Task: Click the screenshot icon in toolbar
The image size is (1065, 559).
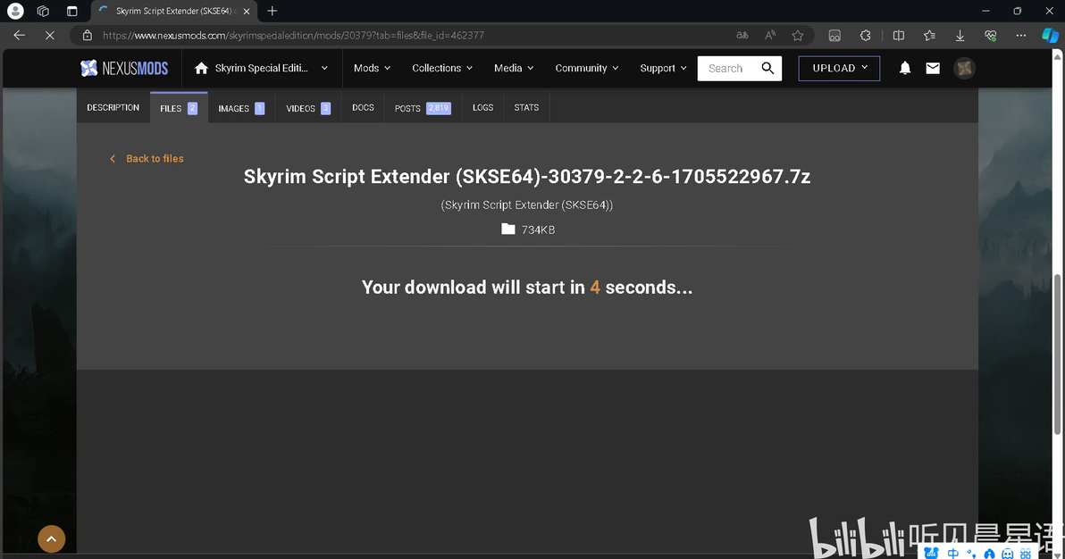Action: click(x=834, y=36)
